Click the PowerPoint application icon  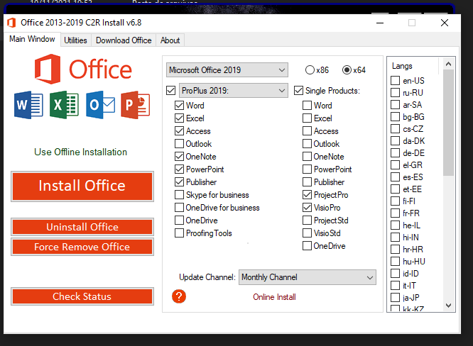(136, 105)
